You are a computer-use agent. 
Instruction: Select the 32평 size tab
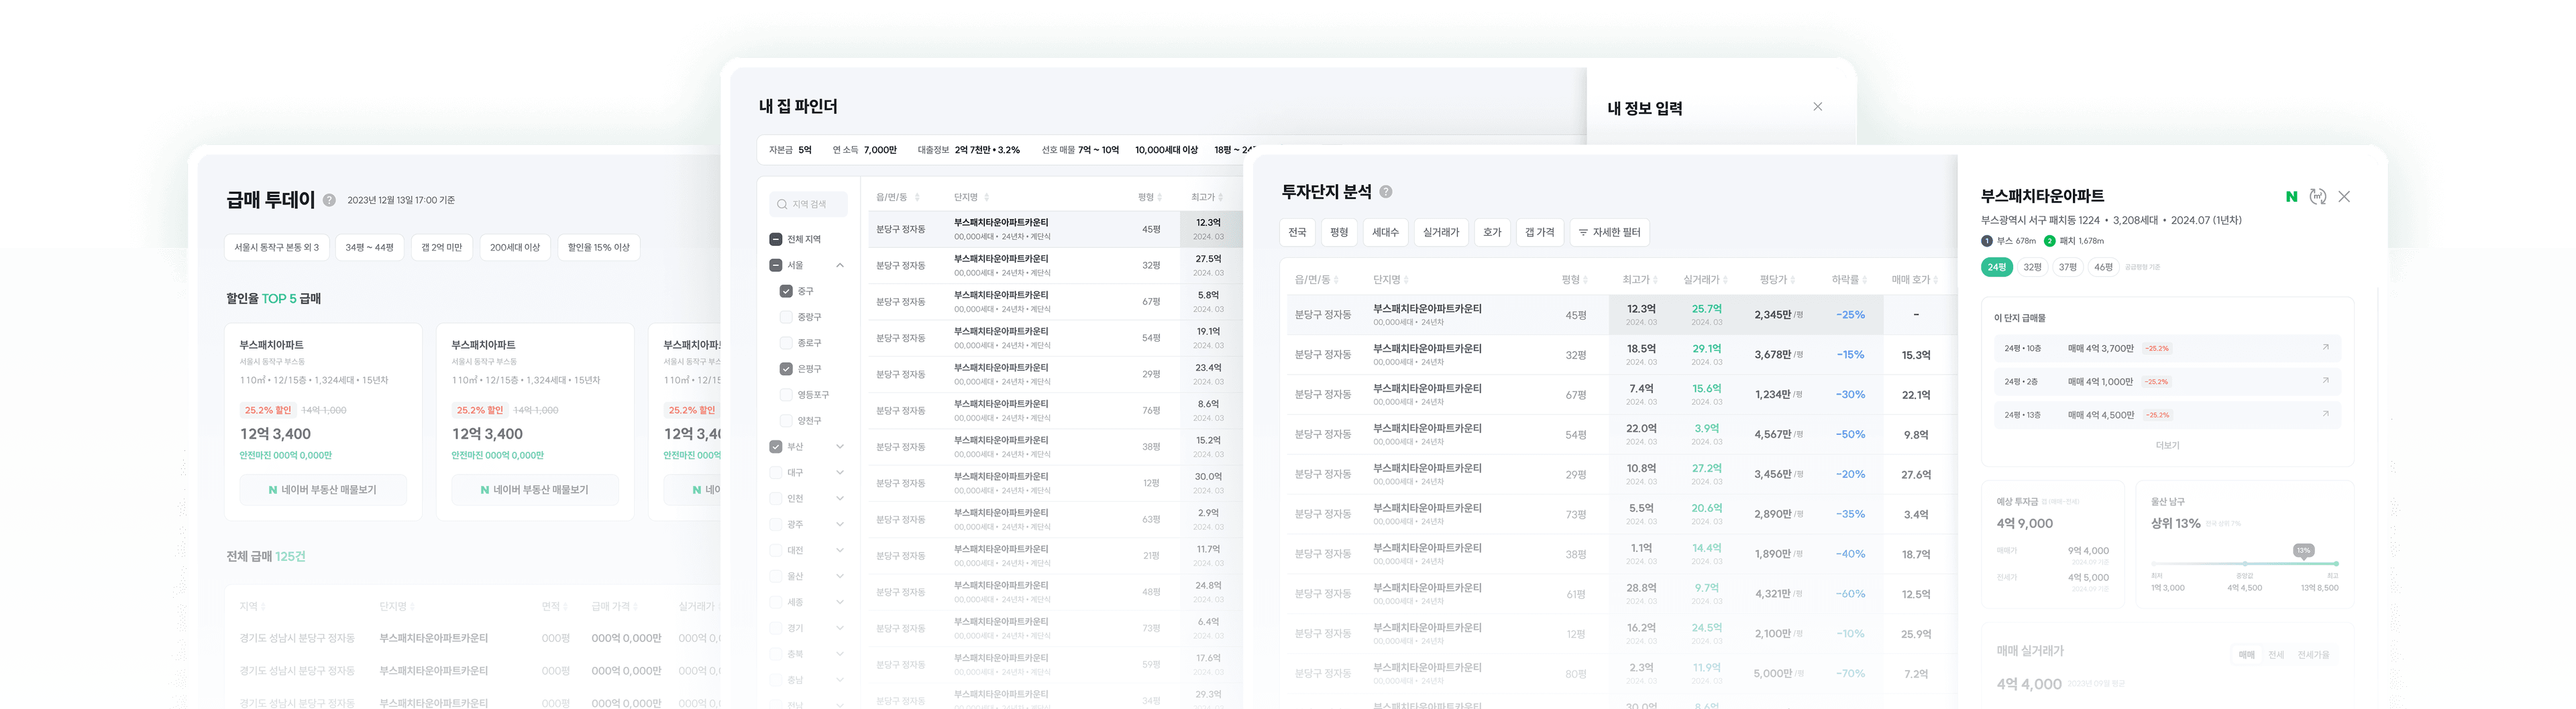coord(2032,267)
